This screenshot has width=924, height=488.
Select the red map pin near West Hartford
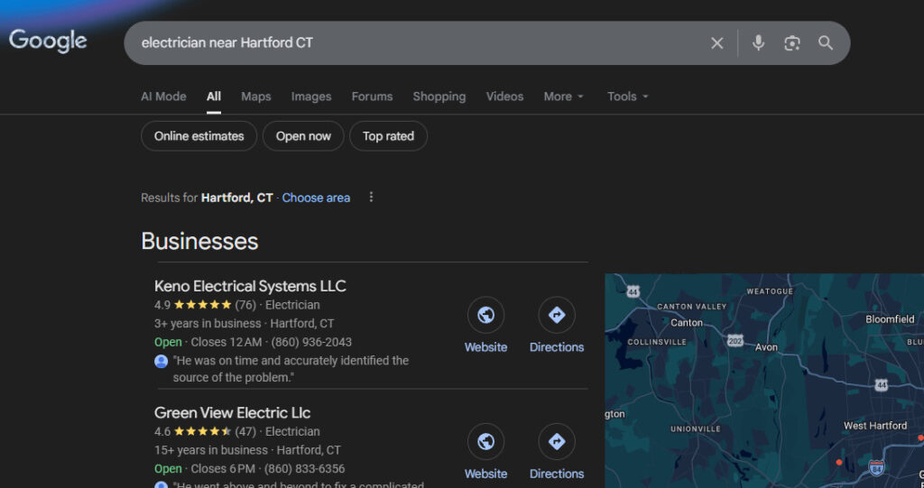[839, 463]
